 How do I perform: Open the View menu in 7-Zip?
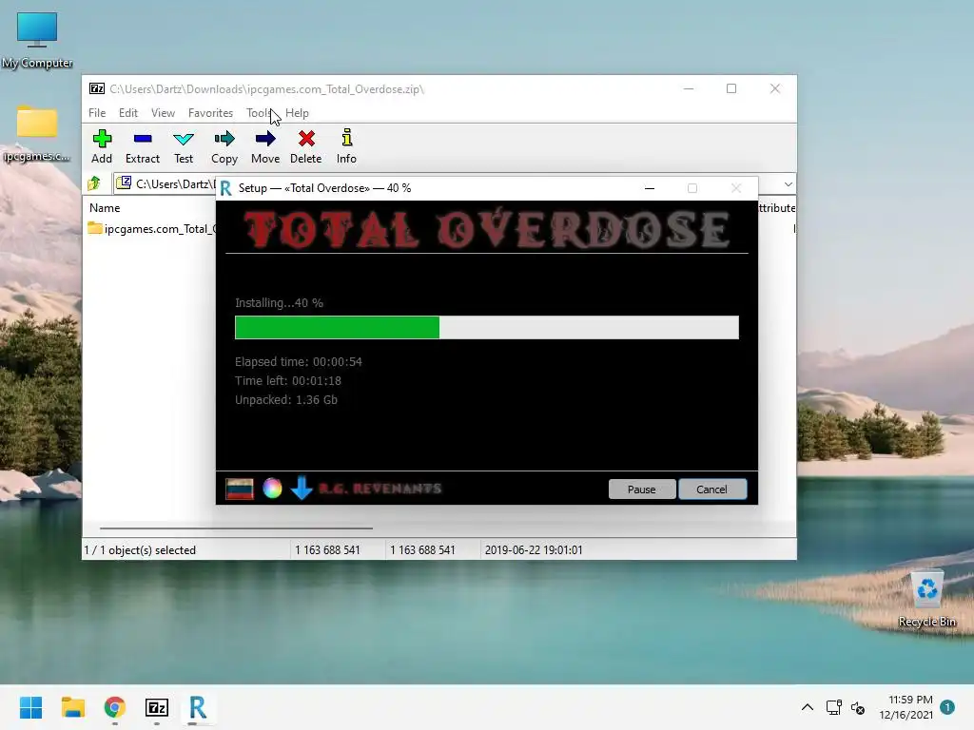point(163,113)
